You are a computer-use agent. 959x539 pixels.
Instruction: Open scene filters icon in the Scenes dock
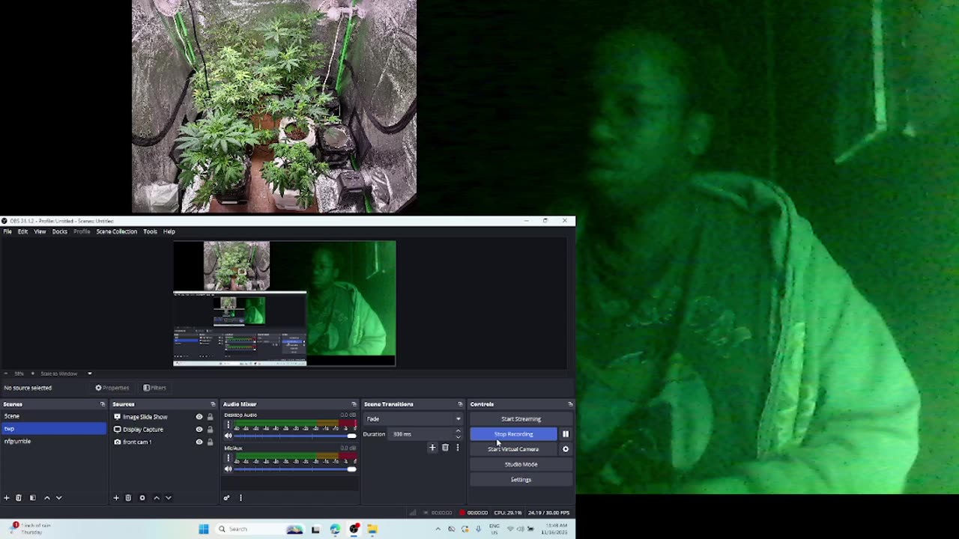(x=32, y=498)
